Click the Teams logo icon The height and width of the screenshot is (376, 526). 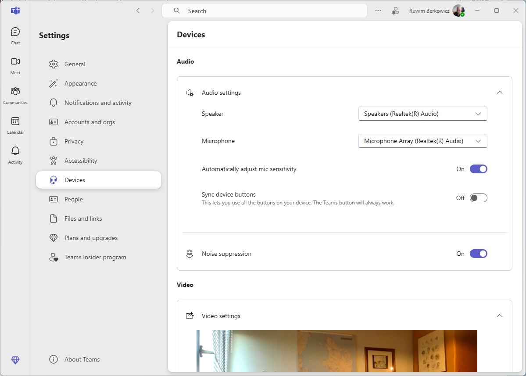15,11
